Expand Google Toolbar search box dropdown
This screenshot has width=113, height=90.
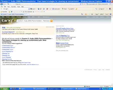click(29, 9)
